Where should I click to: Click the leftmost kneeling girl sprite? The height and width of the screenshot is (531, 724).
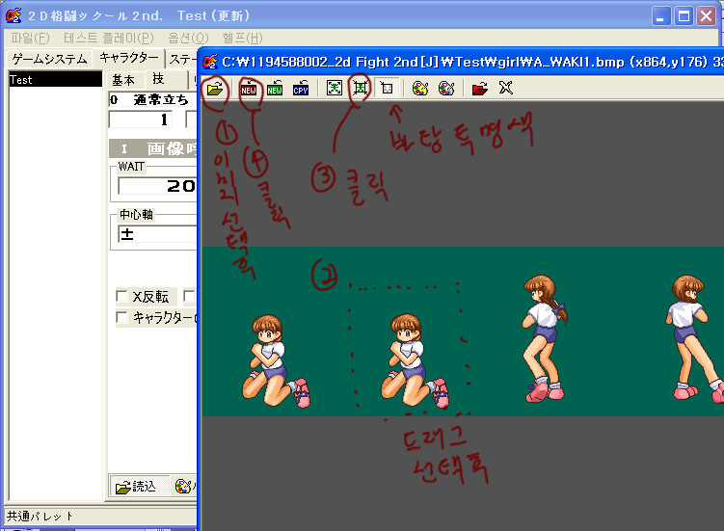[x=277, y=360]
